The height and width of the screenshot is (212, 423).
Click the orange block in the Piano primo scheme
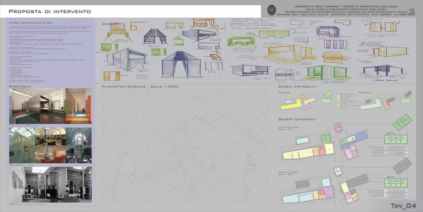click(x=387, y=104)
